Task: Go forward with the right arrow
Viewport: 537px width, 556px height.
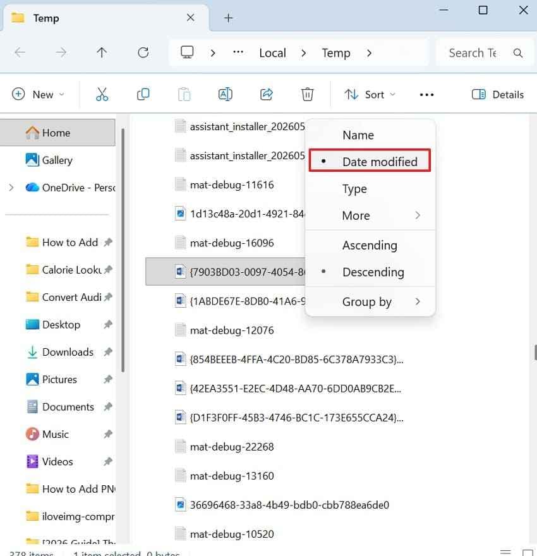Action: tap(61, 53)
